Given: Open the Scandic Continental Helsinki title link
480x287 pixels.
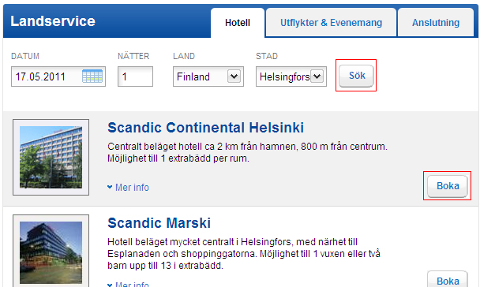Looking at the screenshot, I should [206, 128].
